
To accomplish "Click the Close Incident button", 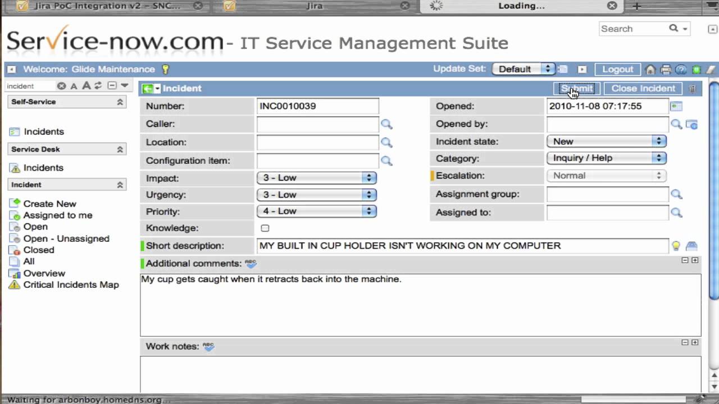I will (643, 89).
